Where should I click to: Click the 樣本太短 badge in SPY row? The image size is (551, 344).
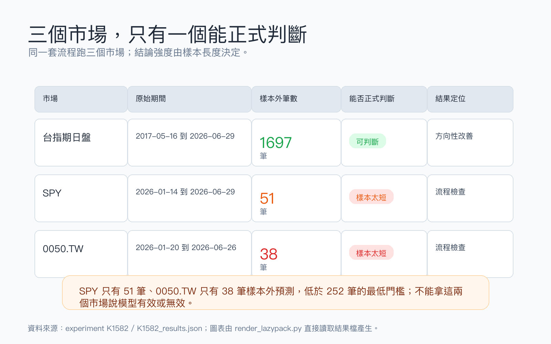pos(371,197)
